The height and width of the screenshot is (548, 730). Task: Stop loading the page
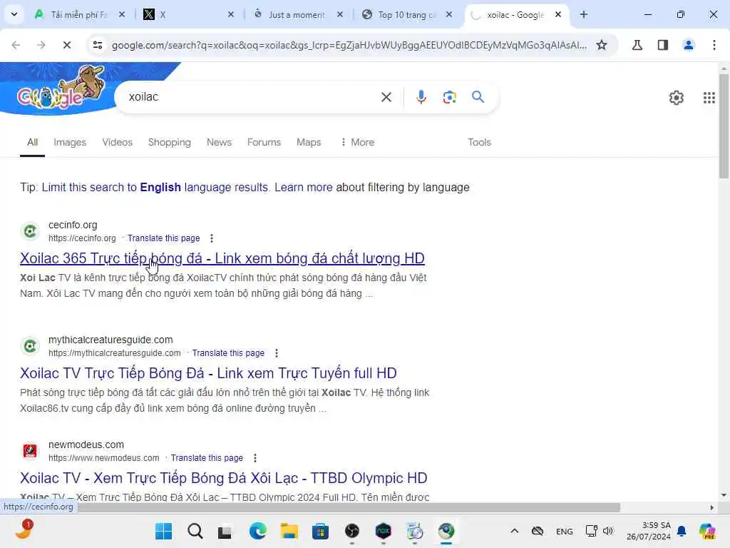click(x=66, y=45)
